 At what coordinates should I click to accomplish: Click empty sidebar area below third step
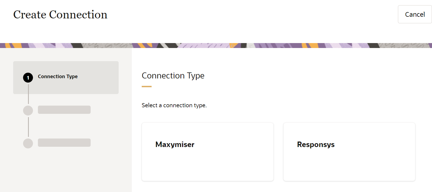coord(66,173)
